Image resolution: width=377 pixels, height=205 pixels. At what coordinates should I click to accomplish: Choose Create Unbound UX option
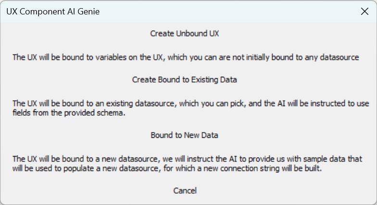(x=185, y=34)
